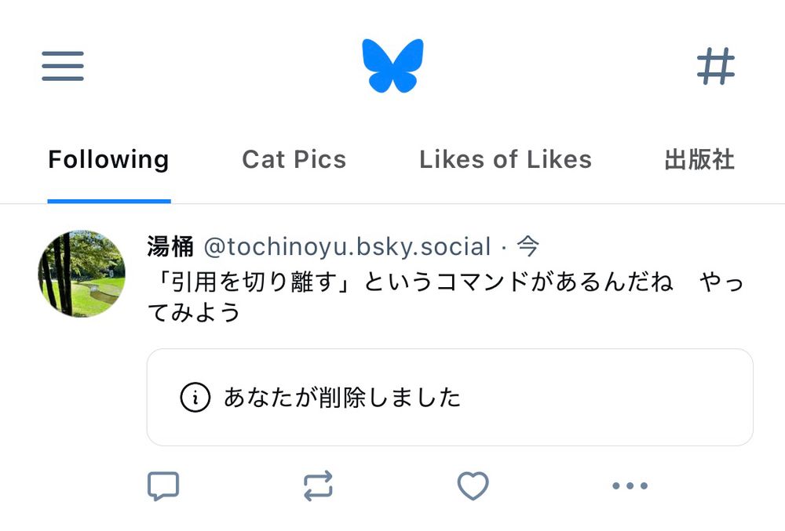Viewport: 785px width, 531px height.
Task: Click the display name 湯桶
Action: click(x=170, y=246)
